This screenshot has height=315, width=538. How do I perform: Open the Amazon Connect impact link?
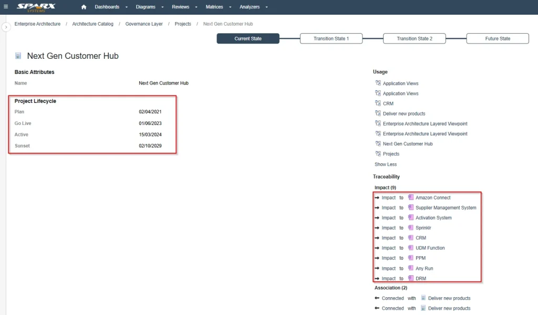point(433,198)
